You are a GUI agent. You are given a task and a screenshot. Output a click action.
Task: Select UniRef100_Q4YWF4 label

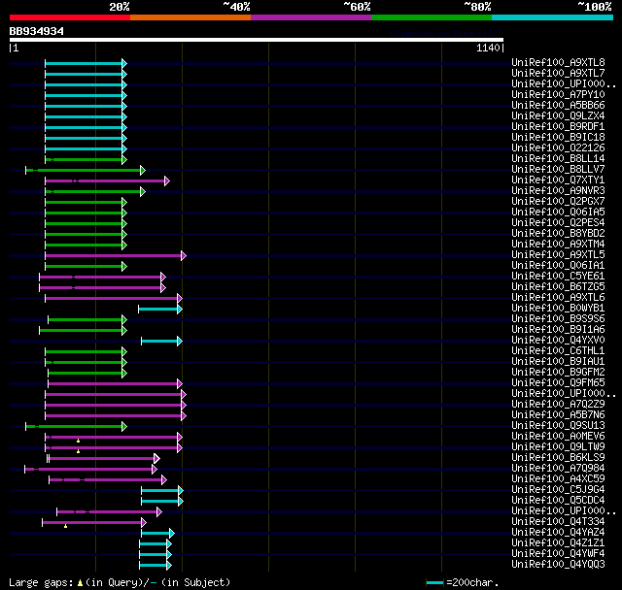pos(558,554)
